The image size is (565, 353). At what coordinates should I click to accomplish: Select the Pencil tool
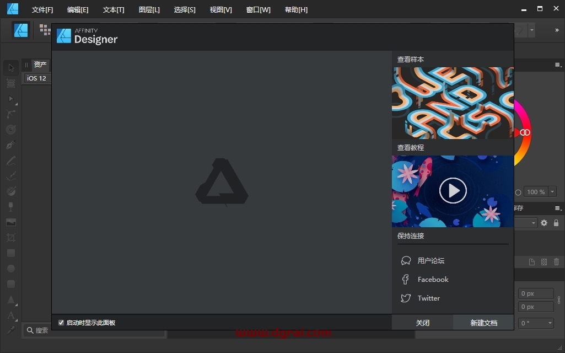pos(11,161)
